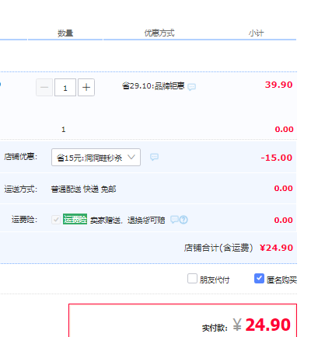The width and height of the screenshot is (325, 337).
Task: Uncheck the 匿名购买 checkbox
Action: 259,279
